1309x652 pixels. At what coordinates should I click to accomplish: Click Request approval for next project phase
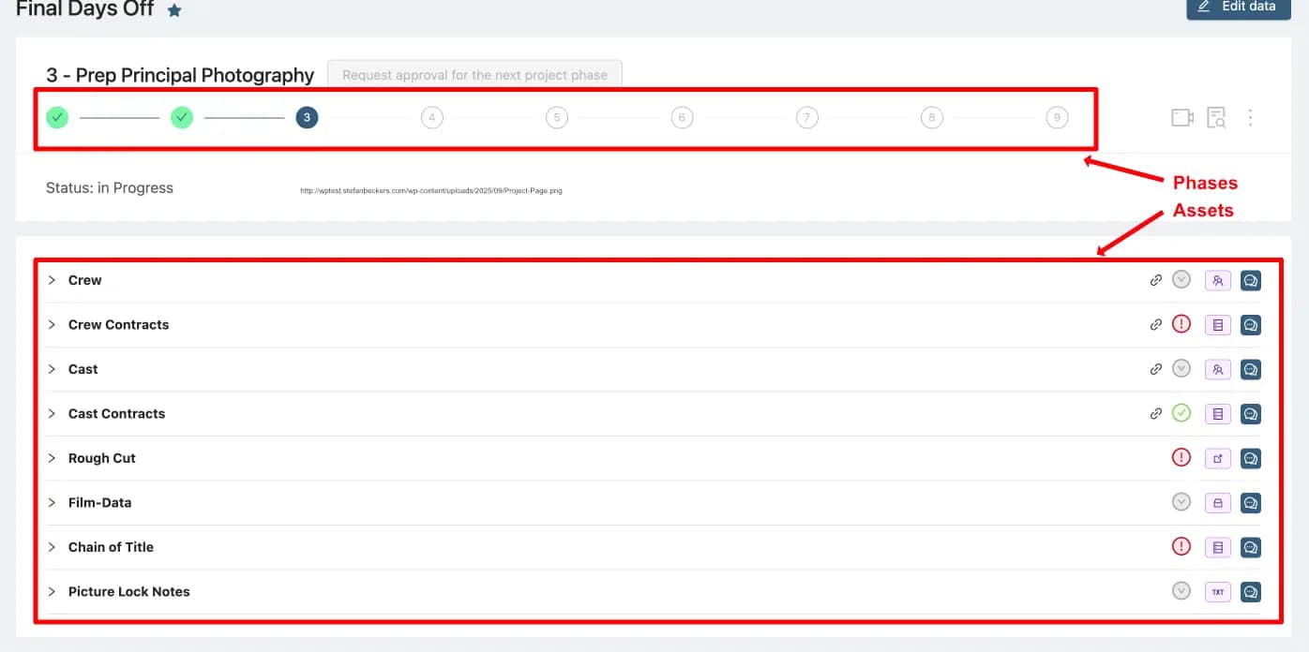pos(474,75)
